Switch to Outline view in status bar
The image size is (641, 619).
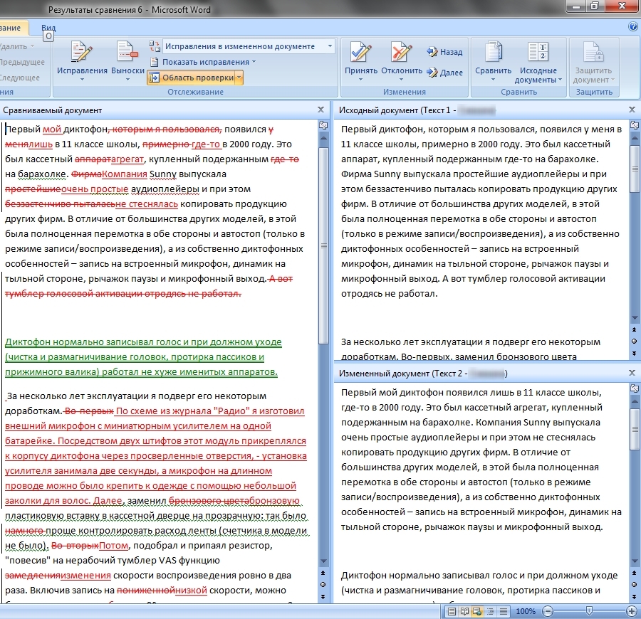click(x=490, y=611)
